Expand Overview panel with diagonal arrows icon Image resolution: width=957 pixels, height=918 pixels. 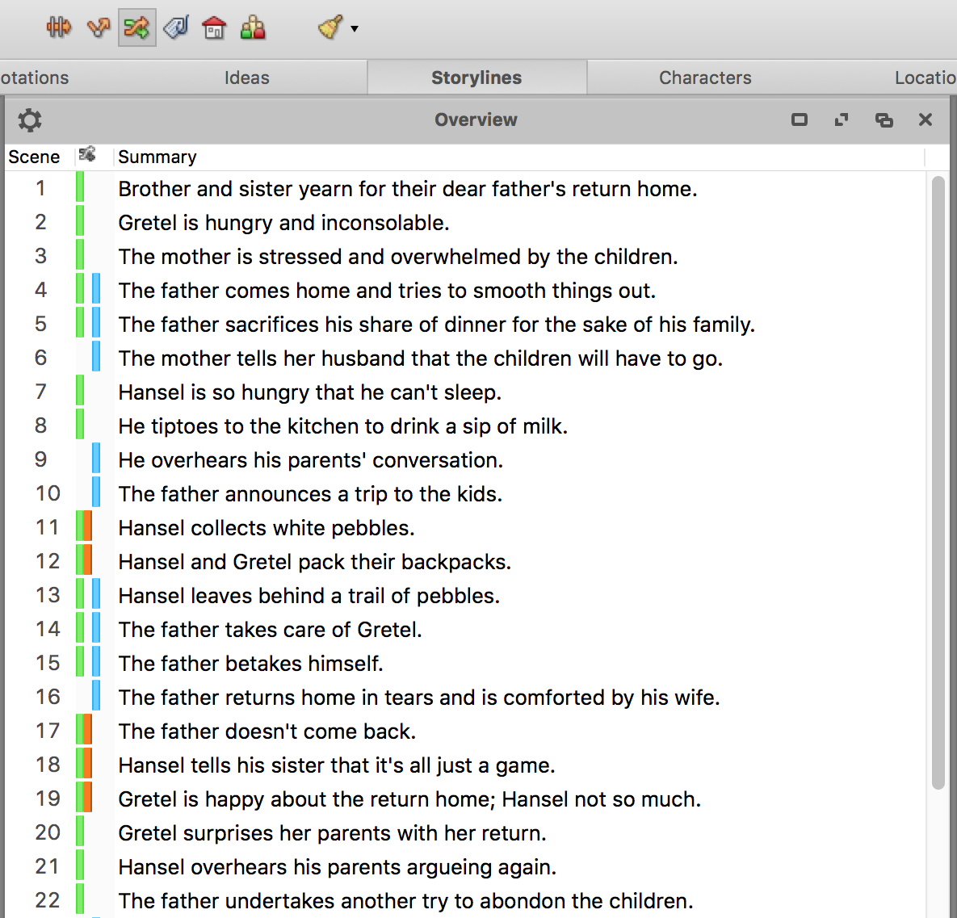click(842, 119)
